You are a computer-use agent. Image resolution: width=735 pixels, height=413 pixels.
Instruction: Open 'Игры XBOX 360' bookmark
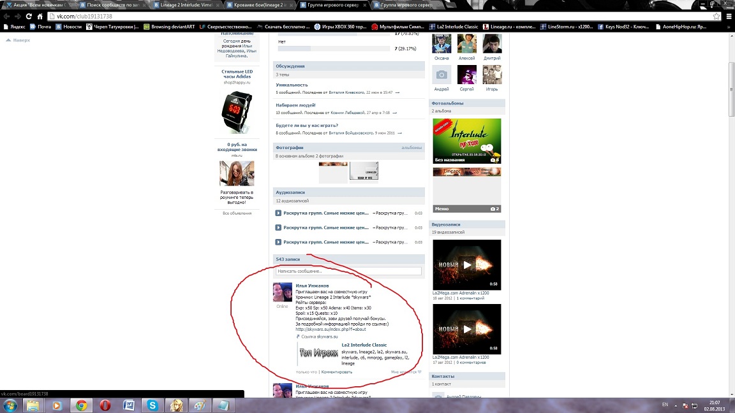click(x=340, y=27)
